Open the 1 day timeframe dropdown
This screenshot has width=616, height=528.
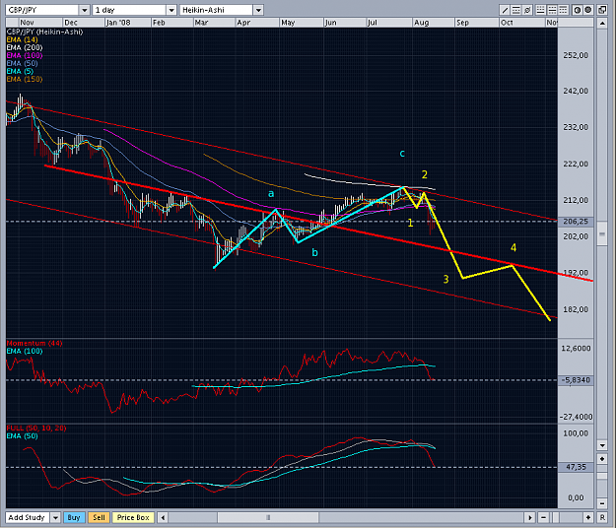click(171, 10)
